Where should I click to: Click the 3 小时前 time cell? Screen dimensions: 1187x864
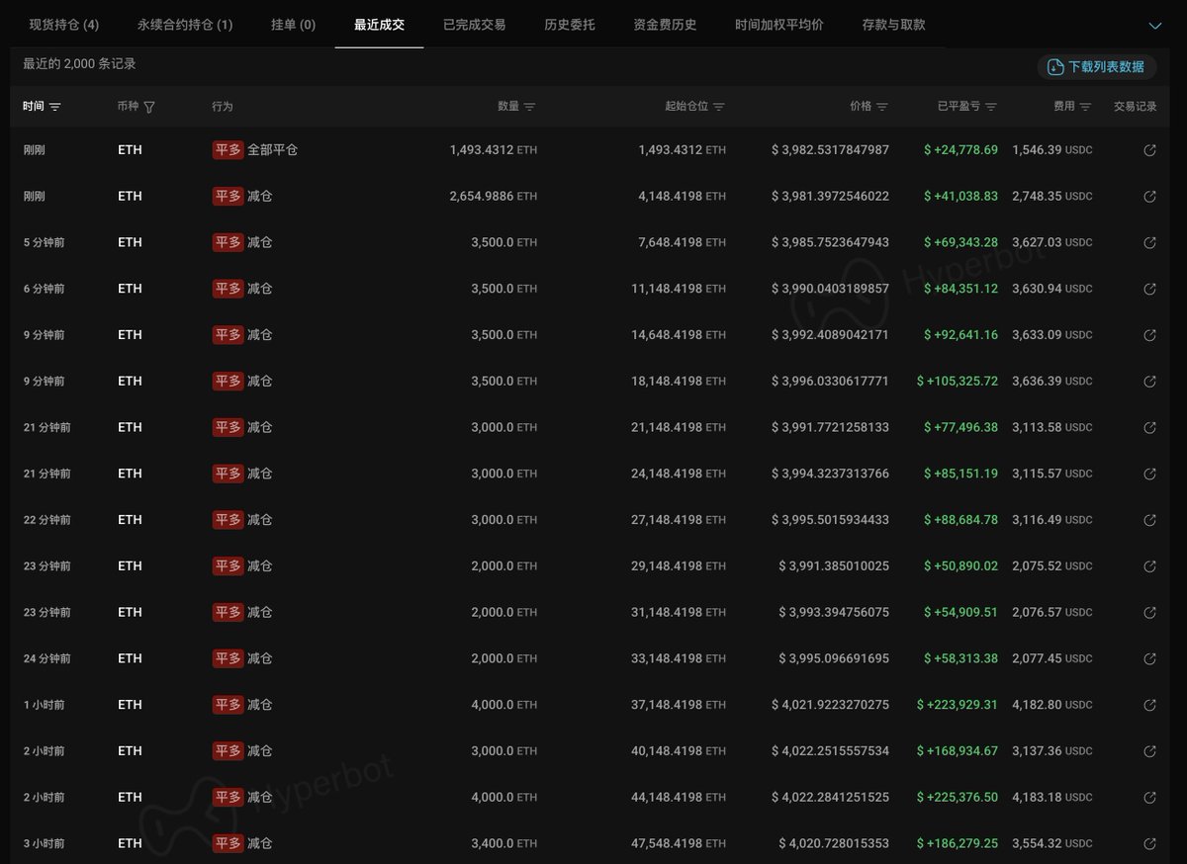[44, 843]
